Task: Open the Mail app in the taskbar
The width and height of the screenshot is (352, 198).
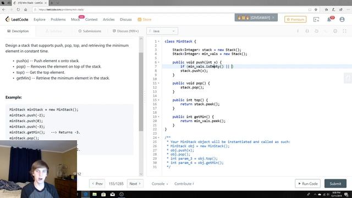Action: (112, 194)
